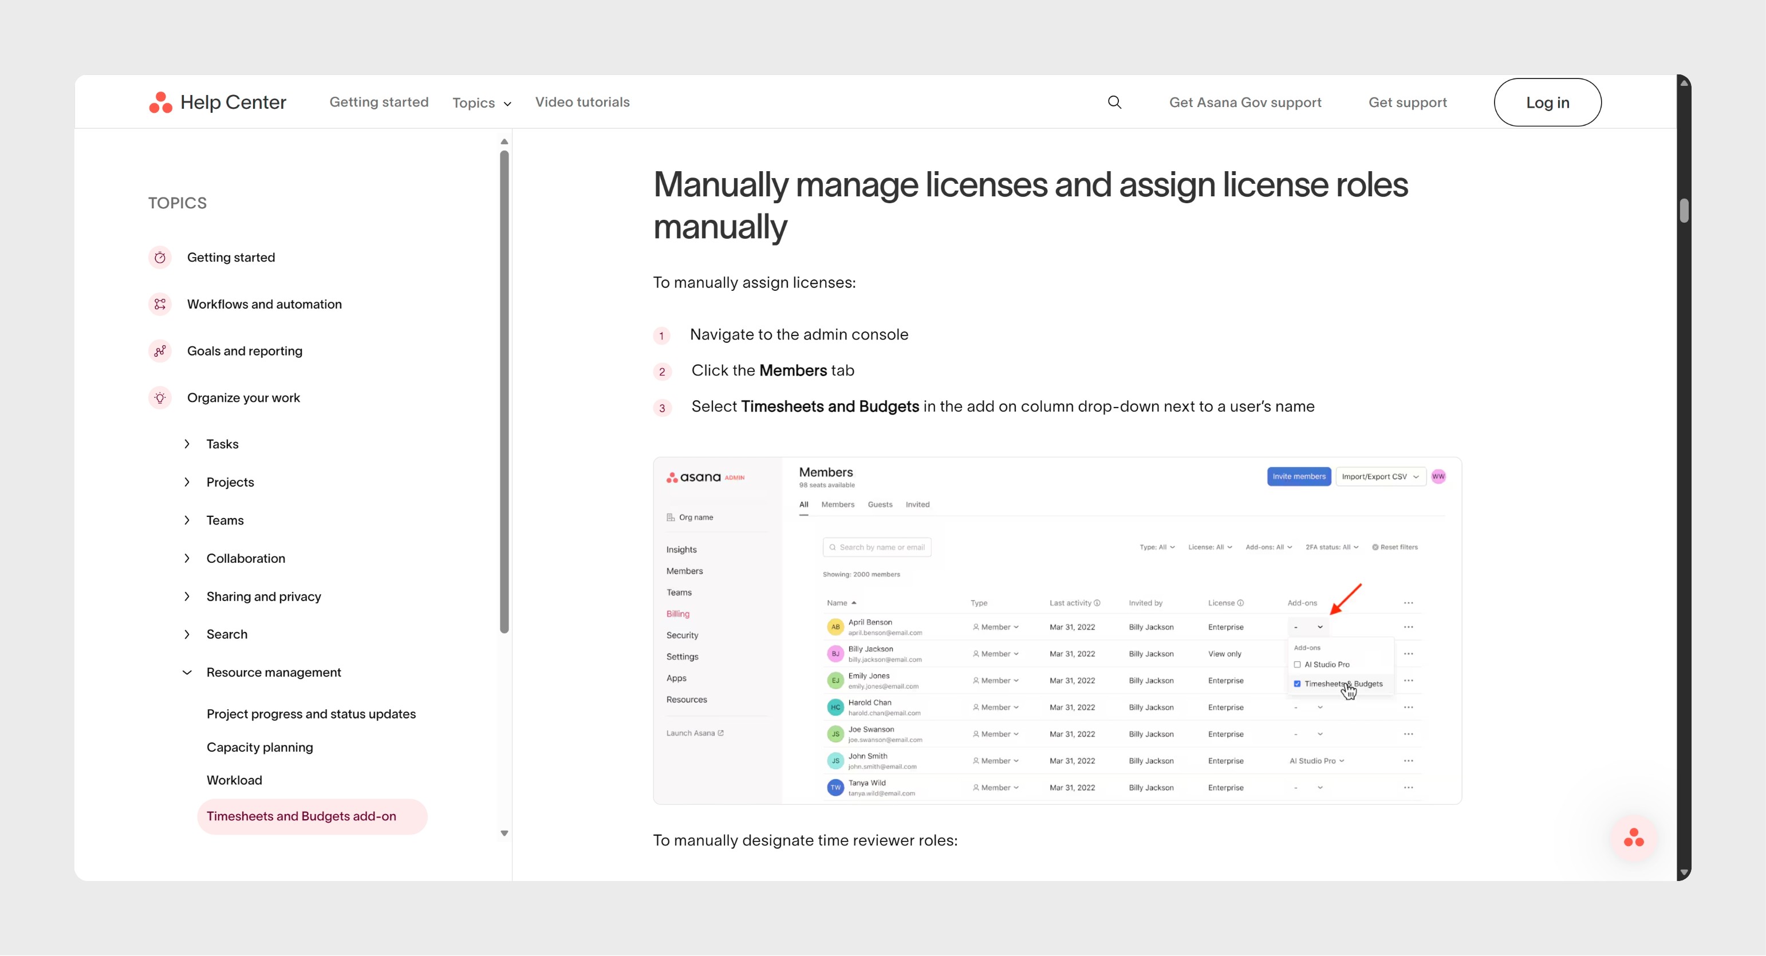Click the search magnifier icon in header
The width and height of the screenshot is (1766, 956).
[x=1114, y=102]
